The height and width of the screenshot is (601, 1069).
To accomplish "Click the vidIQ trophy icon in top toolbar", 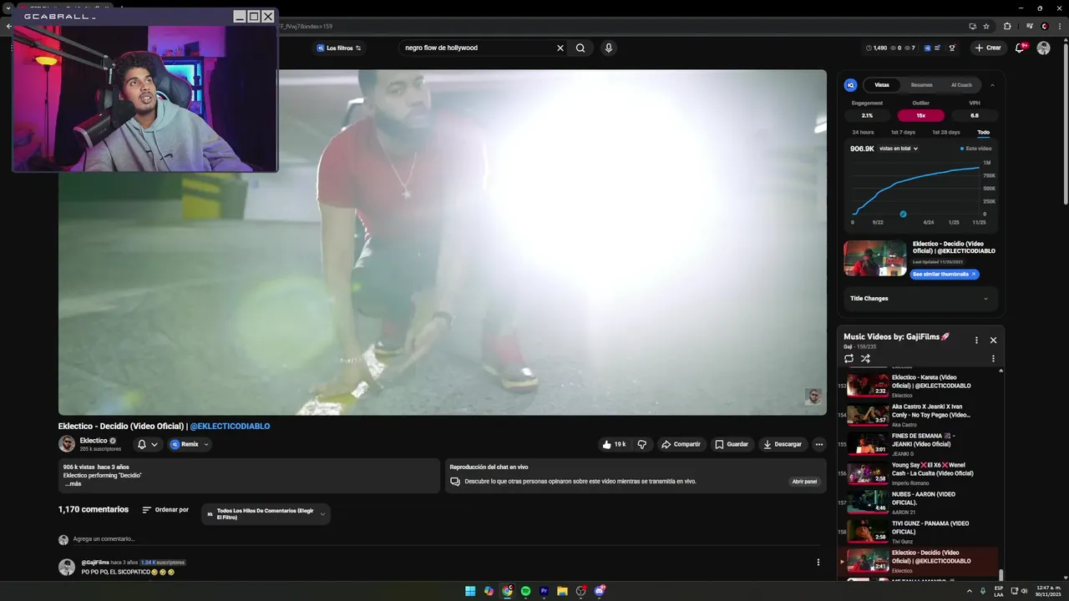I will coord(952,48).
